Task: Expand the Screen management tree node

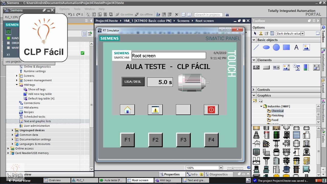Action: coord(17,80)
